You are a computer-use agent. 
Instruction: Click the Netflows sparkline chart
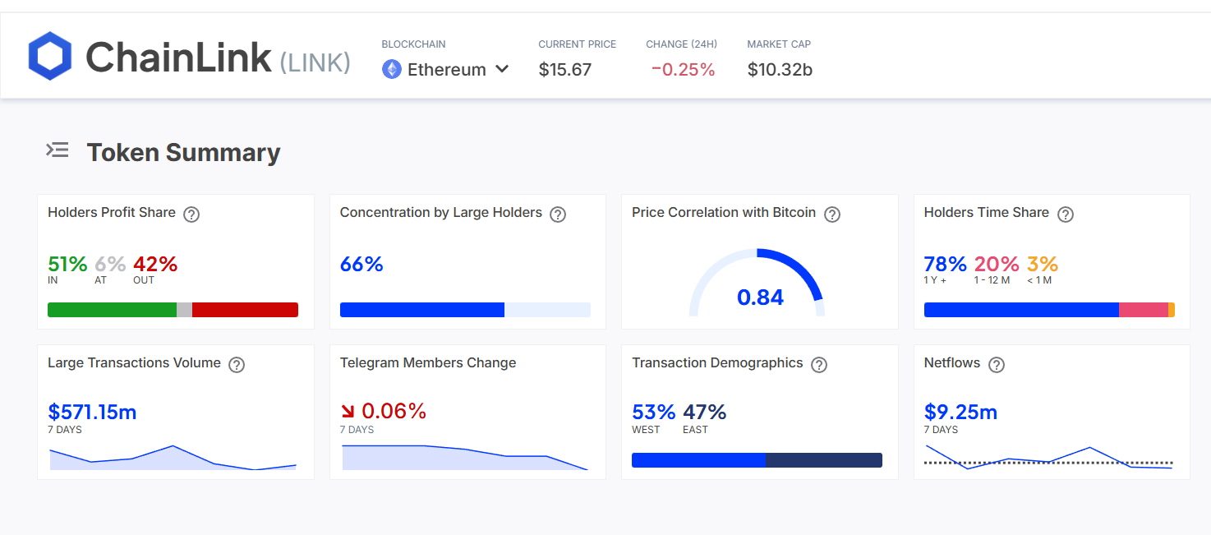click(1049, 457)
